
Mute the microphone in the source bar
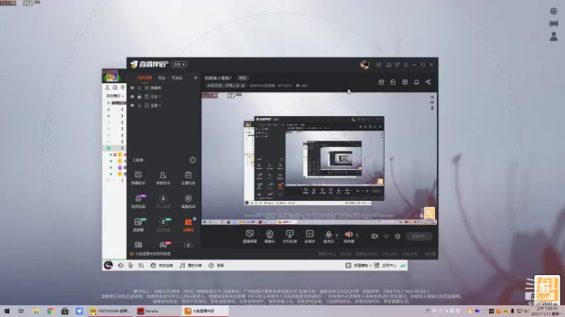(x=328, y=235)
